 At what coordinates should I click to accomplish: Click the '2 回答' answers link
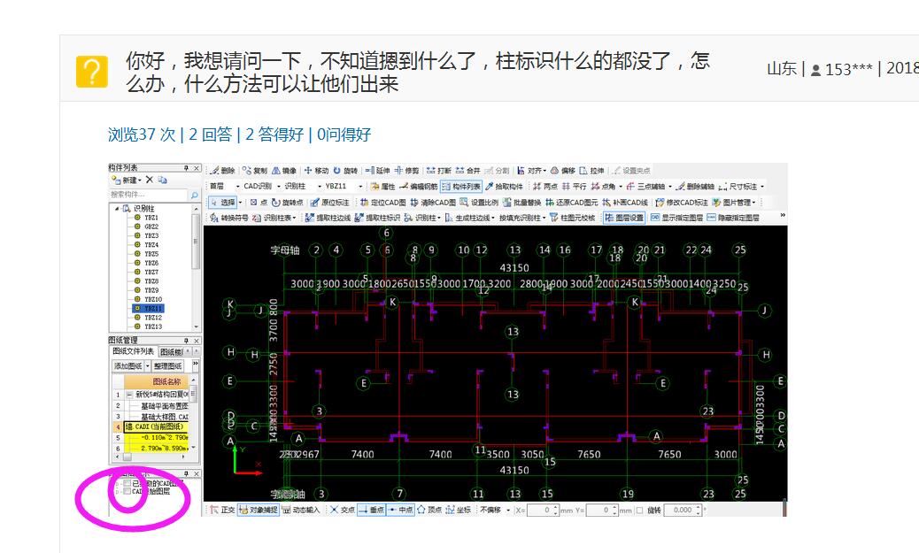(211, 134)
